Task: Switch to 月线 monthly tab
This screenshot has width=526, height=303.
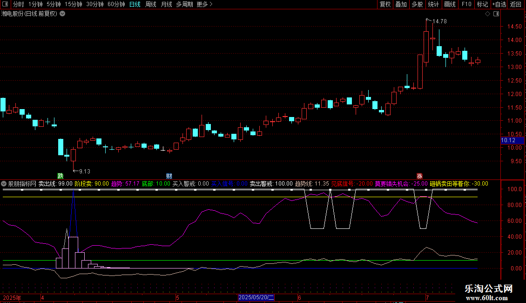Action: (x=166, y=4)
